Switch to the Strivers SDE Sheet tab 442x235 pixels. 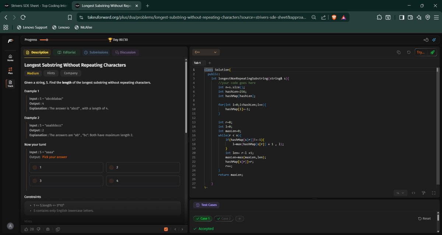tap(36, 6)
